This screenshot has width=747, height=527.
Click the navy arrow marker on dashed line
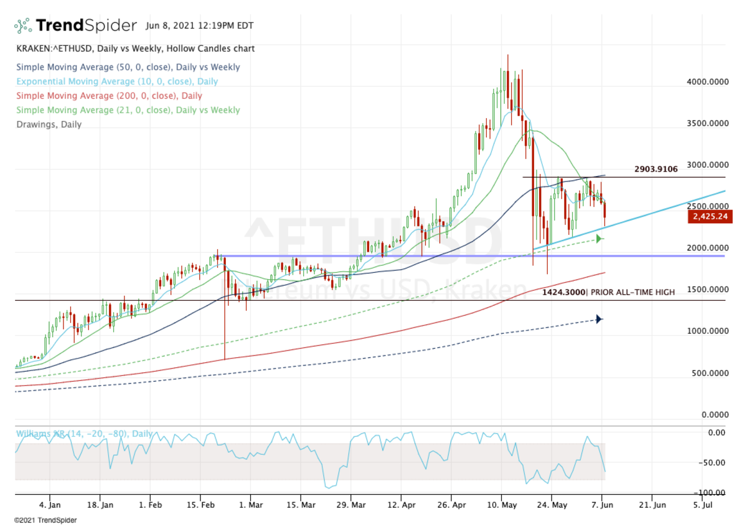click(599, 319)
